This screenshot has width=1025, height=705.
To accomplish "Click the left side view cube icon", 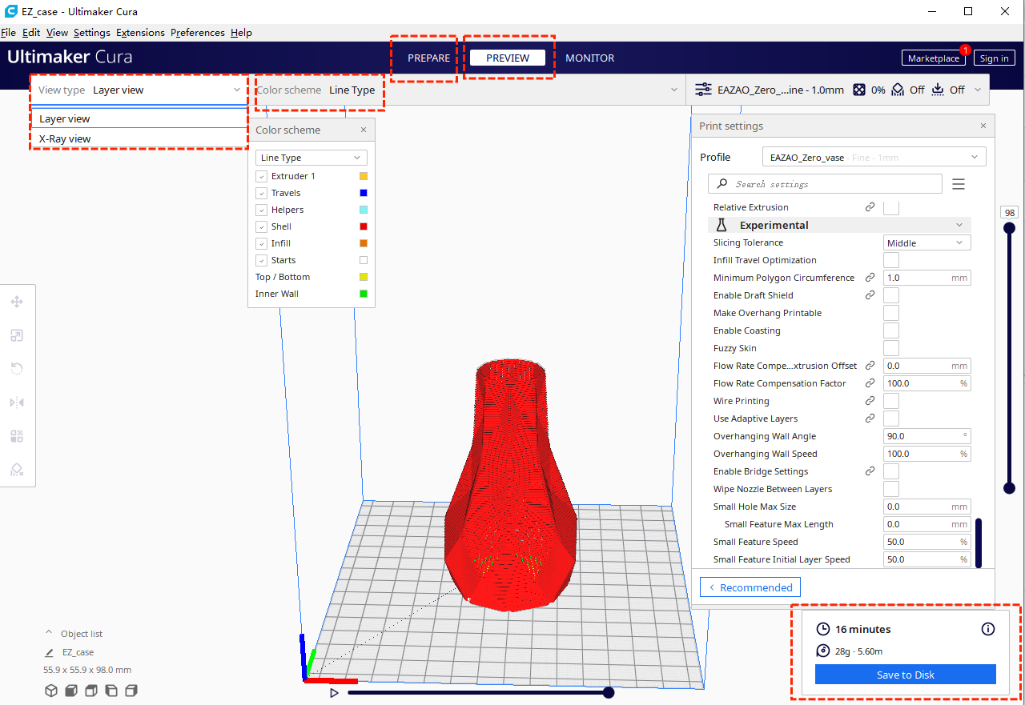I will point(111,691).
